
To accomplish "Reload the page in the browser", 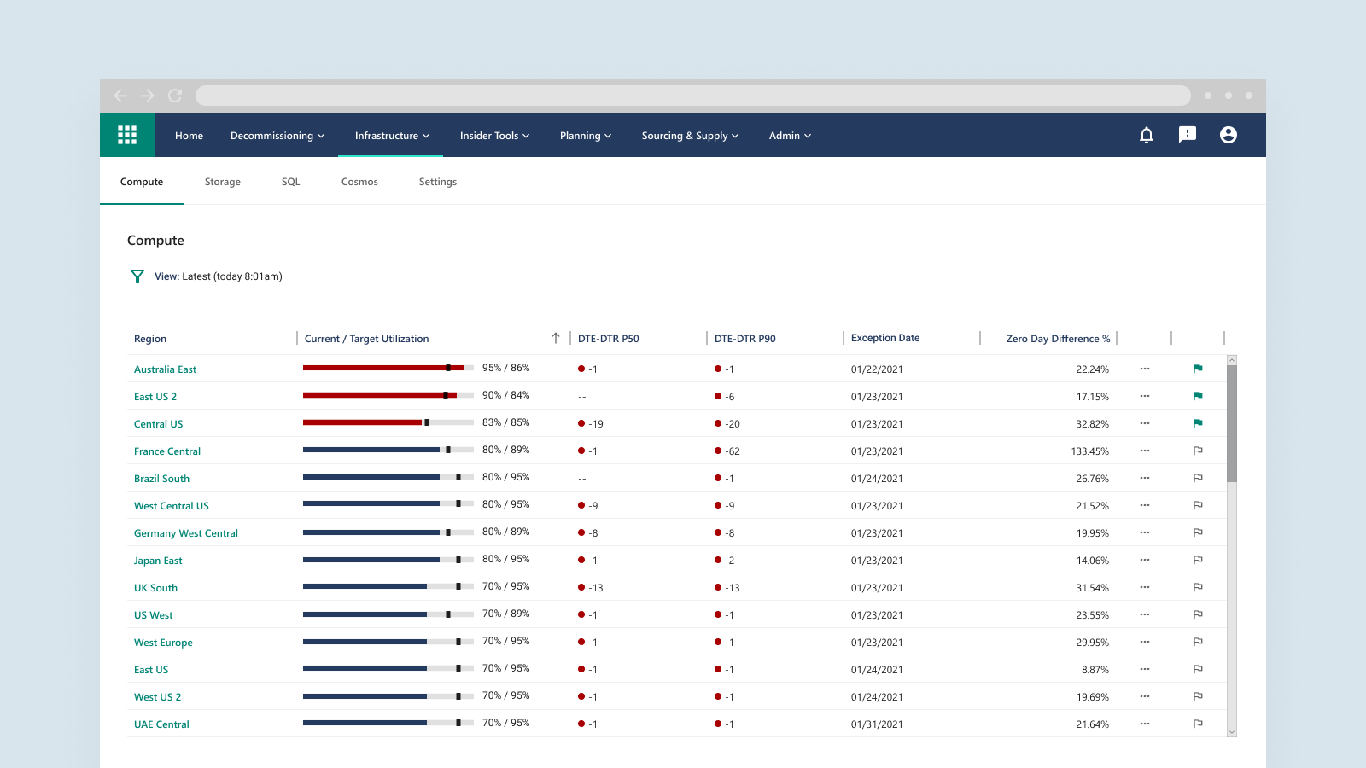I will (x=175, y=96).
